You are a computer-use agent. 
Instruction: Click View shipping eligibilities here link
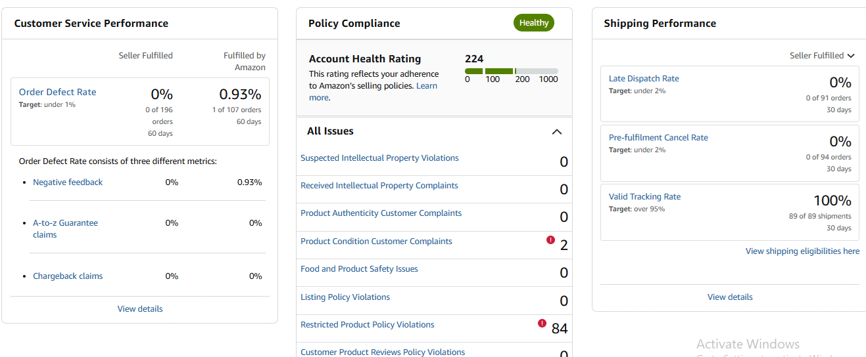[x=802, y=251]
